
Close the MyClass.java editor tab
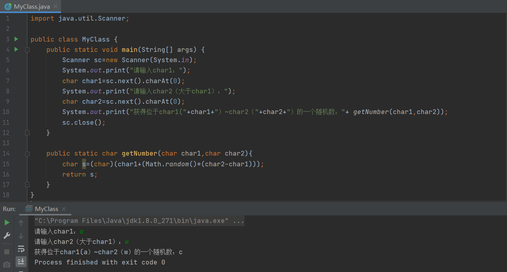coord(55,7)
